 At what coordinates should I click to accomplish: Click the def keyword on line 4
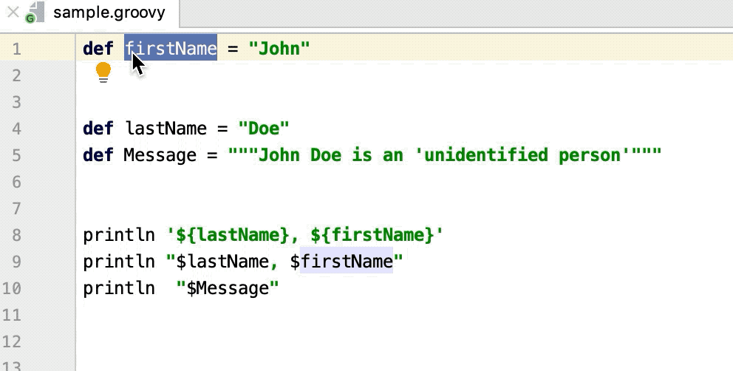click(98, 129)
